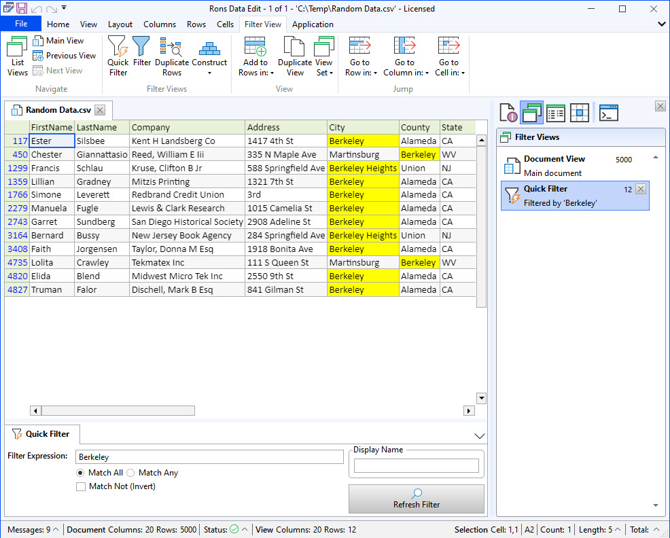Screen dimensions: 670x538
Task: Click the grid cell view panel icon
Action: tap(579, 113)
